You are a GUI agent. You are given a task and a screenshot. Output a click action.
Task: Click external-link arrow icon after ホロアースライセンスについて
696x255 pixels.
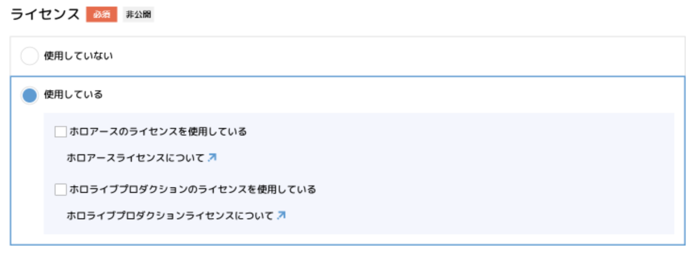212,158
